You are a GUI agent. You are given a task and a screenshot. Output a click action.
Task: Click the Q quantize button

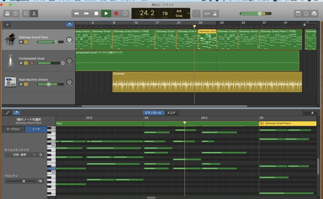[41, 155]
